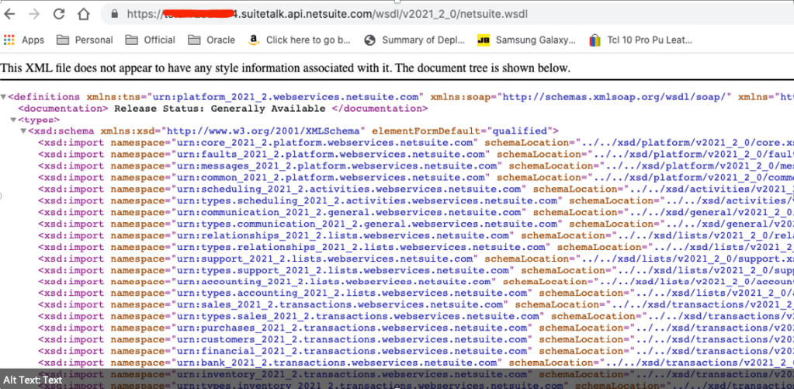Viewport: 794px width, 389px height.
Task: Open the Personal bookmarks folder
Action: click(85, 40)
